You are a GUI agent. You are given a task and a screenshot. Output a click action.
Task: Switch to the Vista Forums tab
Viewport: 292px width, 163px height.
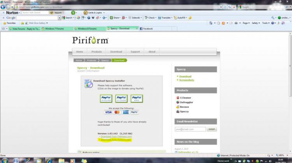coord(25,29)
